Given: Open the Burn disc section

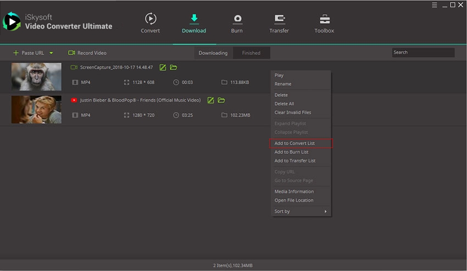Looking at the screenshot, I should coord(237,20).
